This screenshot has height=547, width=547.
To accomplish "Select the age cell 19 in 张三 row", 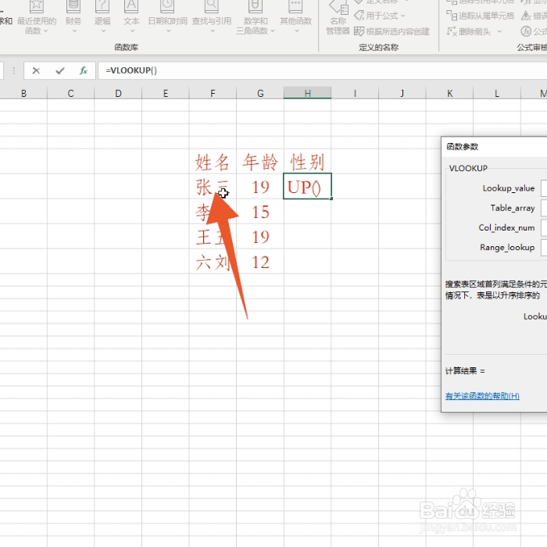I will click(x=260, y=187).
